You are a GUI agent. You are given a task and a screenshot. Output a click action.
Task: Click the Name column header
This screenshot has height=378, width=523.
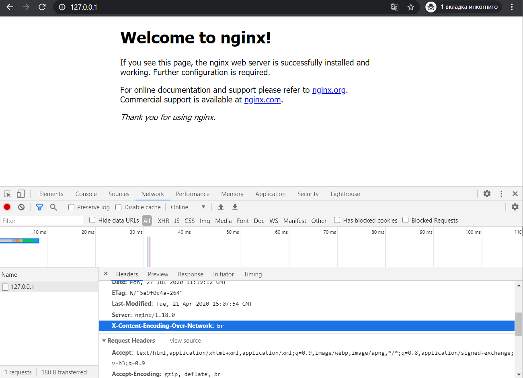pyautogui.click(x=49, y=274)
